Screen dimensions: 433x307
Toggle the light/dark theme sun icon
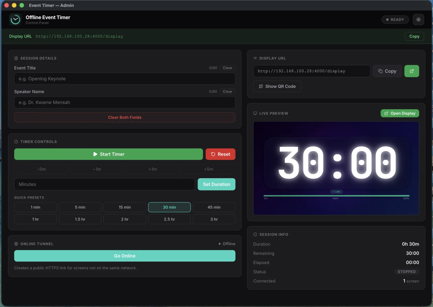point(418,19)
